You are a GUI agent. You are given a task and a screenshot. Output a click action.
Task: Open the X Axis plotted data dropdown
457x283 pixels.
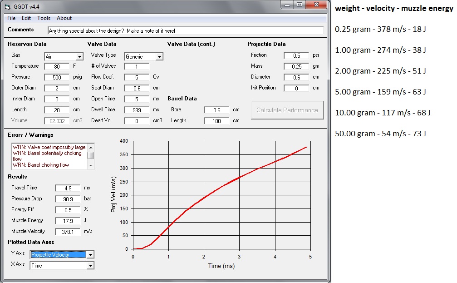[90, 266]
